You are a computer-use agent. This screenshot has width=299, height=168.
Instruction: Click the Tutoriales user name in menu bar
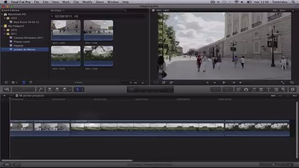click(x=280, y=2)
